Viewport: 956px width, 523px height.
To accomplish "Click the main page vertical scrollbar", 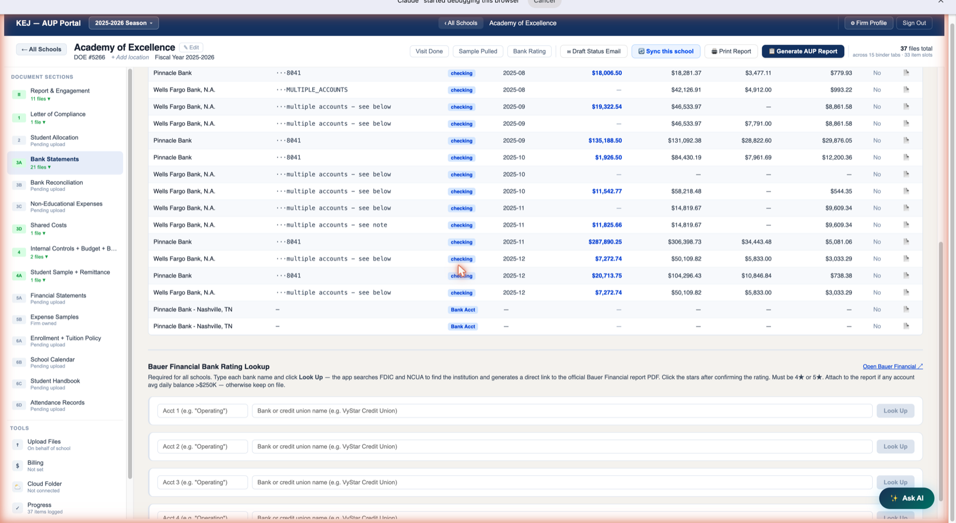I will click(940, 371).
